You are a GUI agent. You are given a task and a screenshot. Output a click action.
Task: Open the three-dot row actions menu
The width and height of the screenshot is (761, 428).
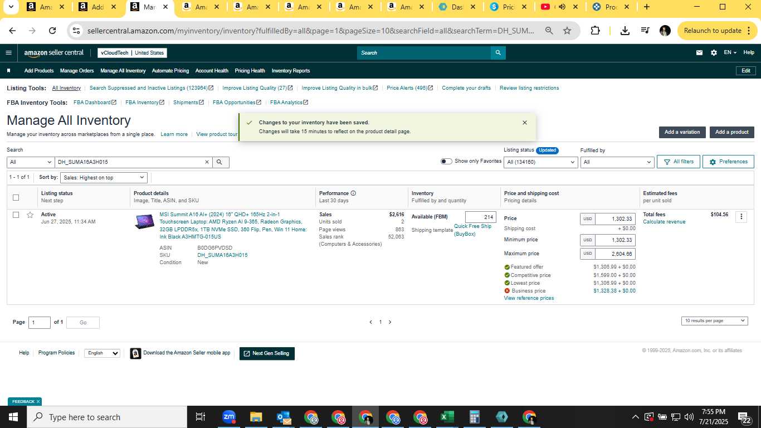(741, 217)
